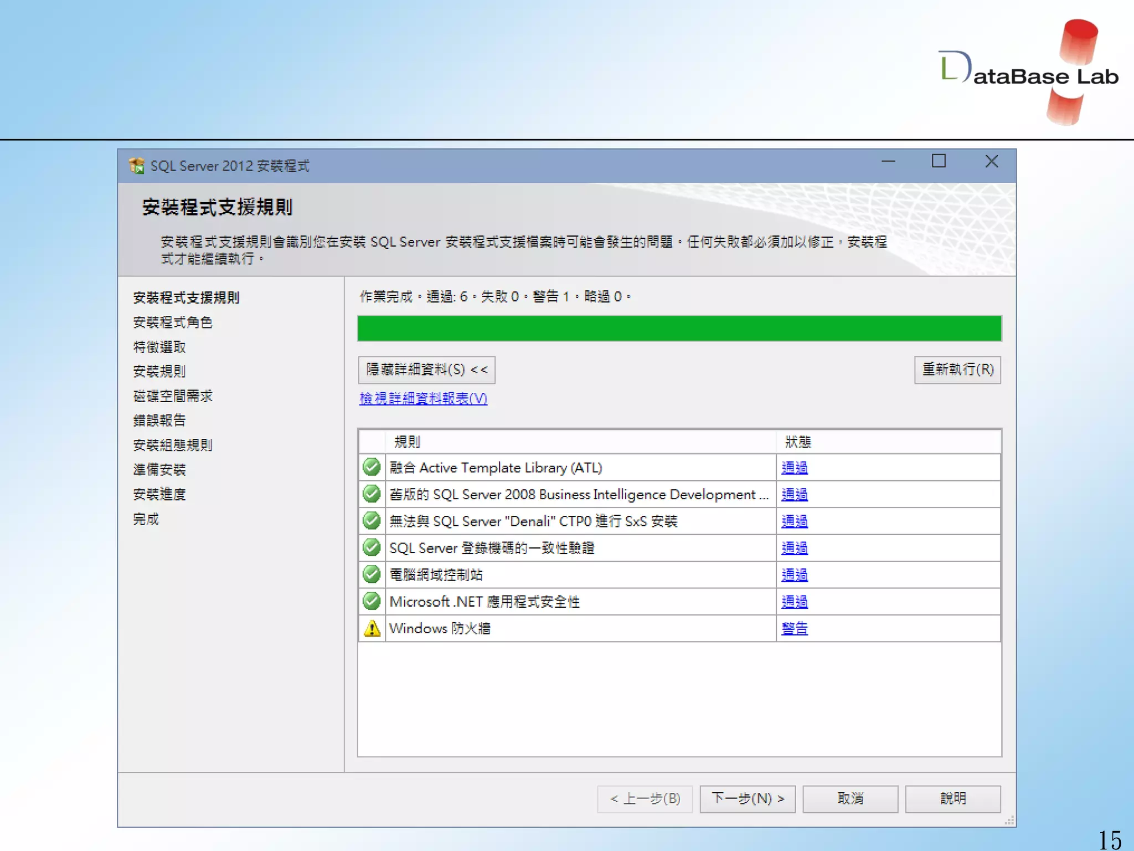Open 通過 link for SQL Server 2008 BI rule
The width and height of the screenshot is (1134, 851).
click(795, 494)
